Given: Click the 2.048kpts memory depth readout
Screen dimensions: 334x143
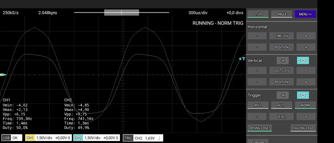Looking at the screenshot, I should pyautogui.click(x=48, y=13).
